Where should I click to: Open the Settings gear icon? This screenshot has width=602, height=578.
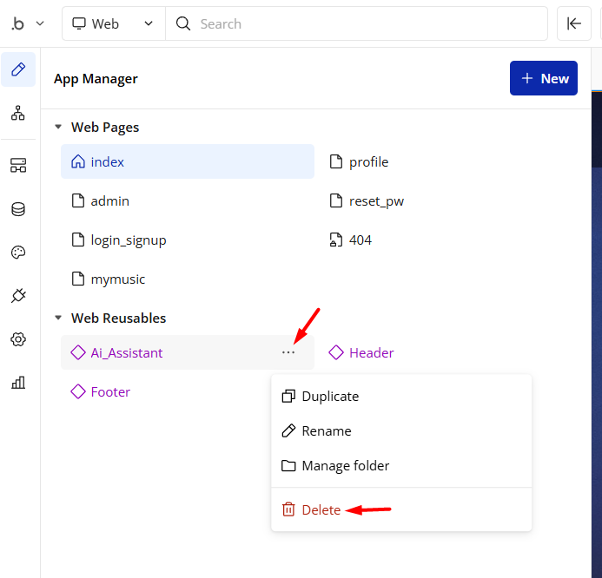pos(18,339)
